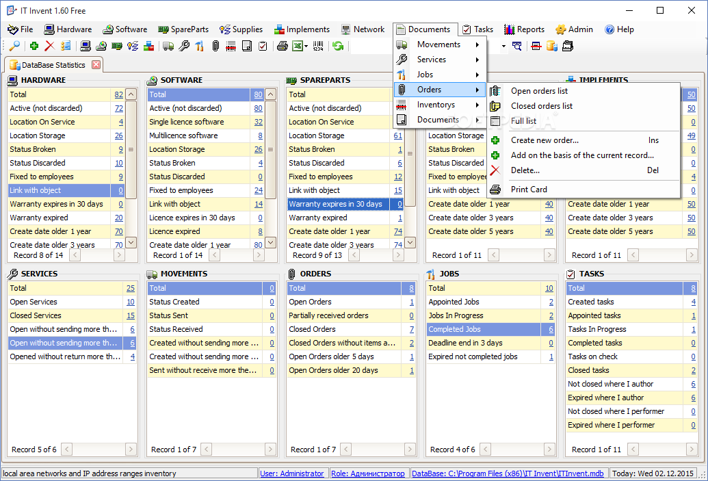This screenshot has height=481, width=708.
Task: Choose Print Card menu entry
Action: (584, 190)
